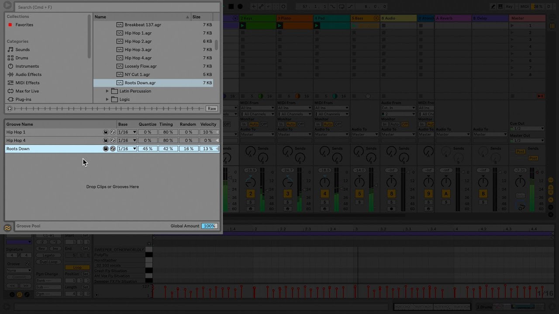The height and width of the screenshot is (314, 559).
Task: Select the Favorites collection
Action: (x=24, y=25)
